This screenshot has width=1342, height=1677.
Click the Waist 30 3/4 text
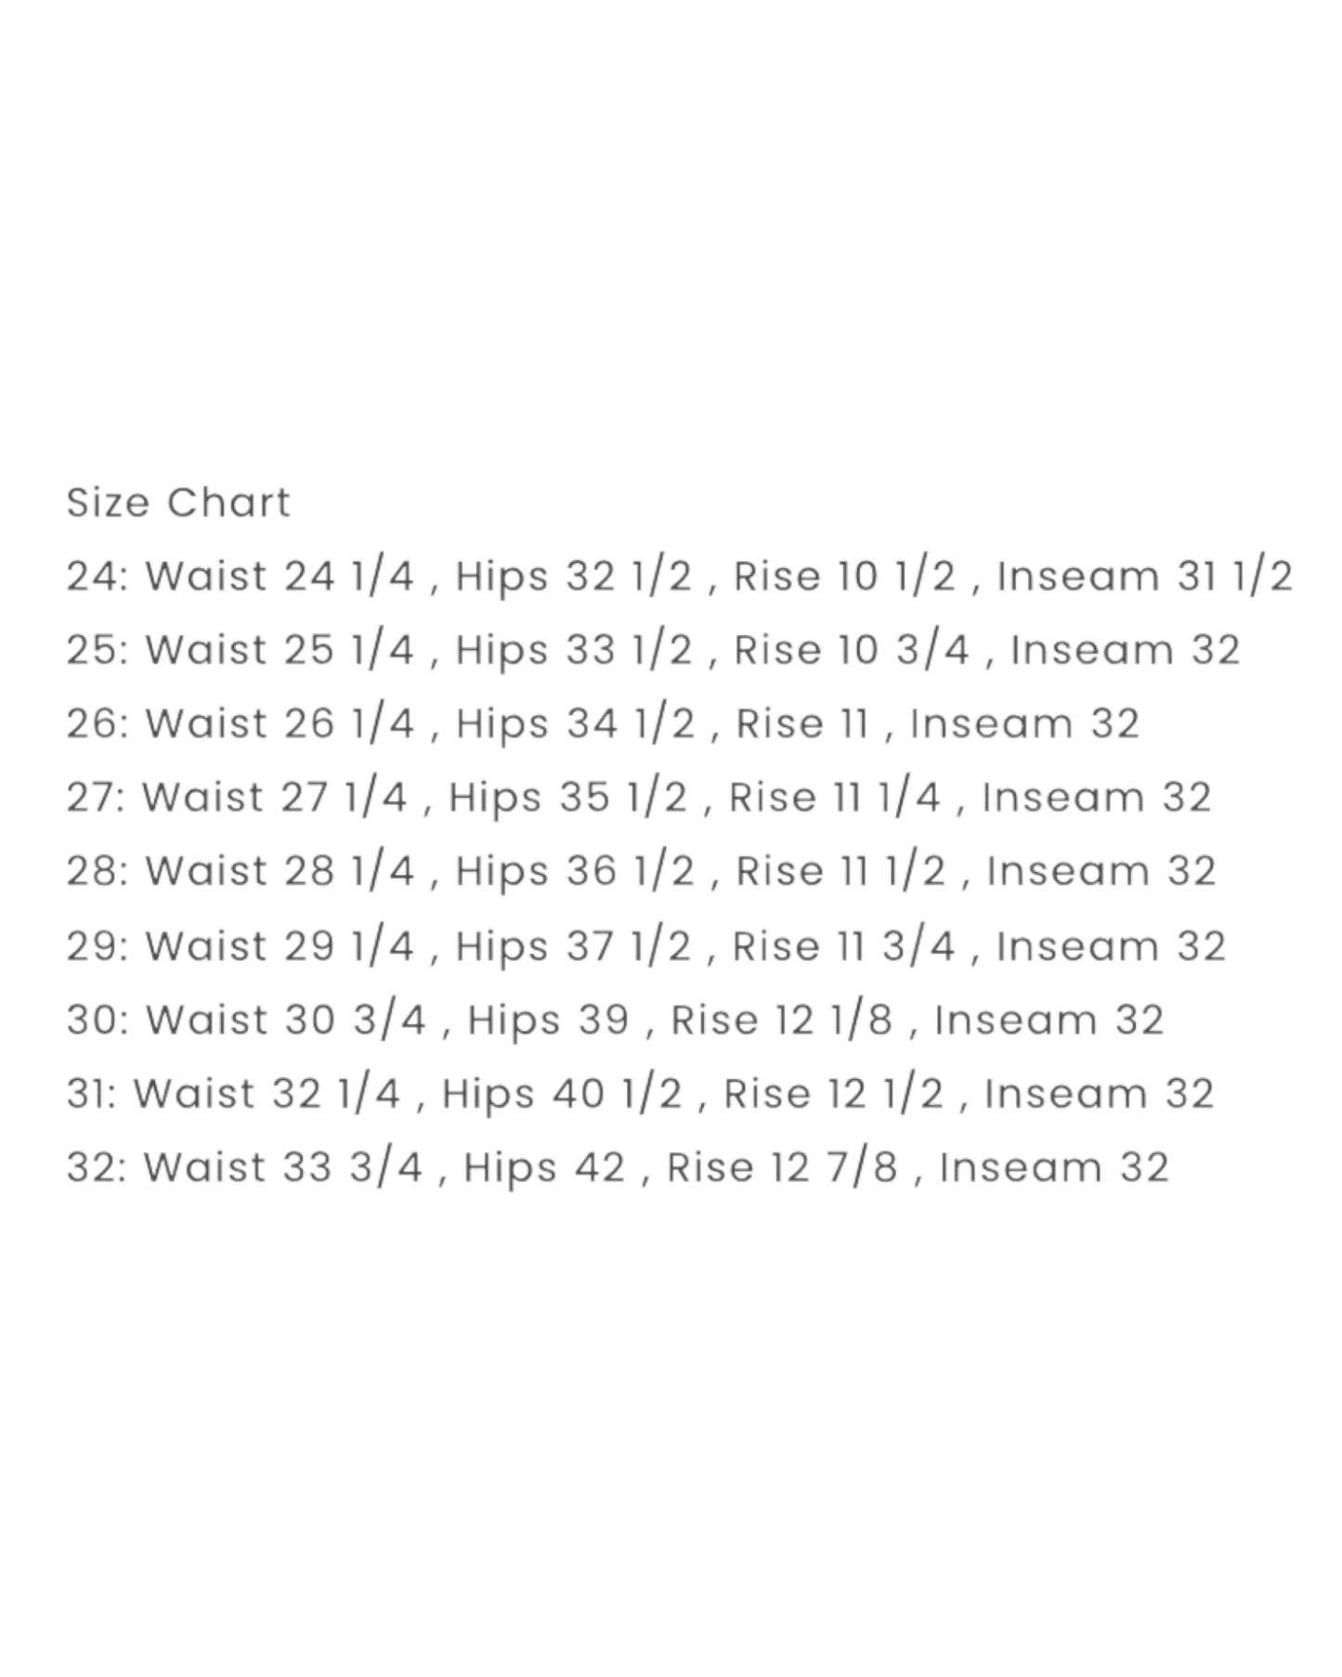pyautogui.click(x=286, y=1020)
